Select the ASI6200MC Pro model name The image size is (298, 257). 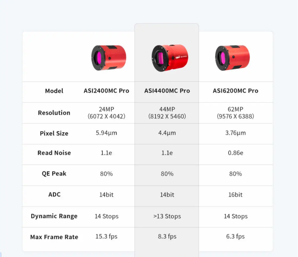(236, 91)
